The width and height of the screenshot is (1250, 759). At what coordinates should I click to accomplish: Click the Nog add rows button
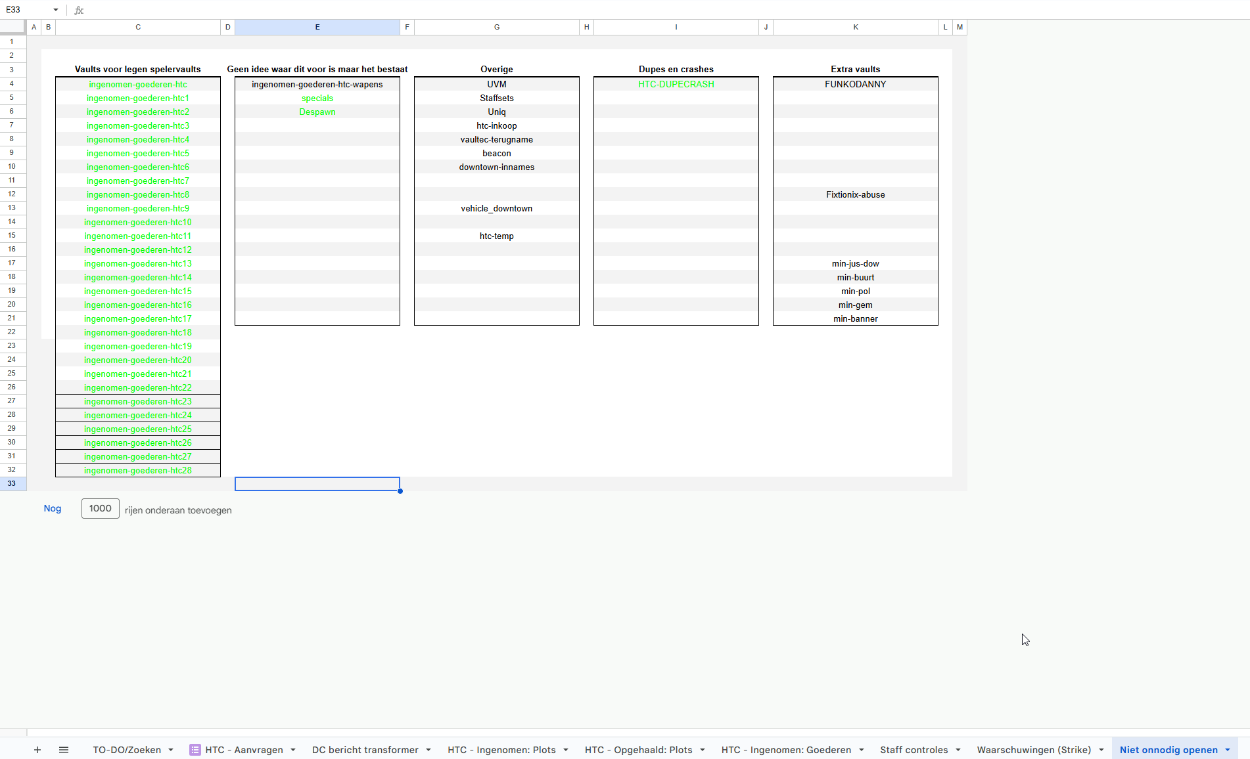point(53,508)
